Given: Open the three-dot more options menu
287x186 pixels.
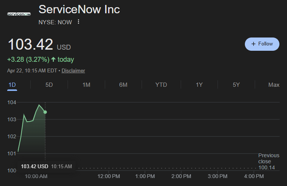Looking at the screenshot, I should click(79, 22).
